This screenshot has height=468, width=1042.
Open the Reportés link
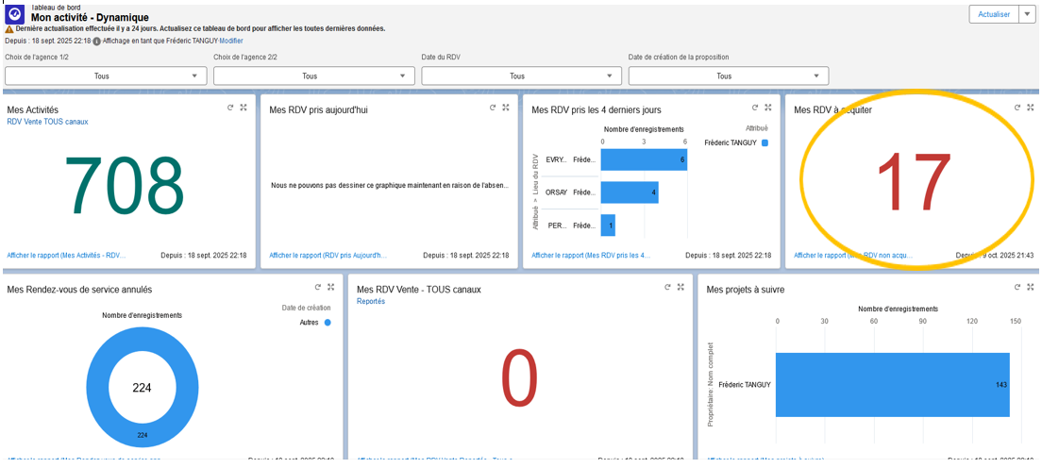coord(371,302)
